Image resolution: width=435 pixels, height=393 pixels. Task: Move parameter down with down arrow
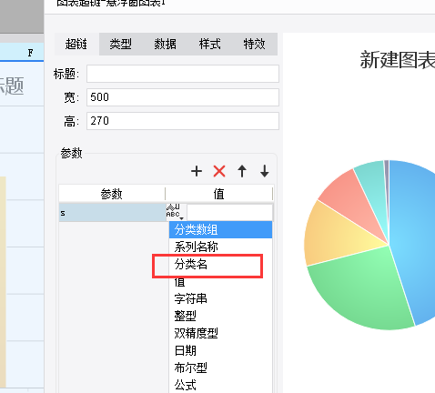265,171
